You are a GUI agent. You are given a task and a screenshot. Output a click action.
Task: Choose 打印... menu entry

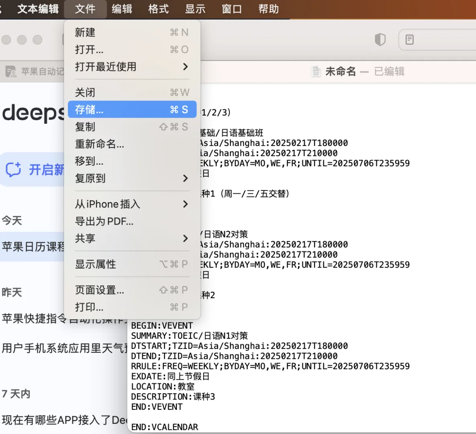point(132,307)
